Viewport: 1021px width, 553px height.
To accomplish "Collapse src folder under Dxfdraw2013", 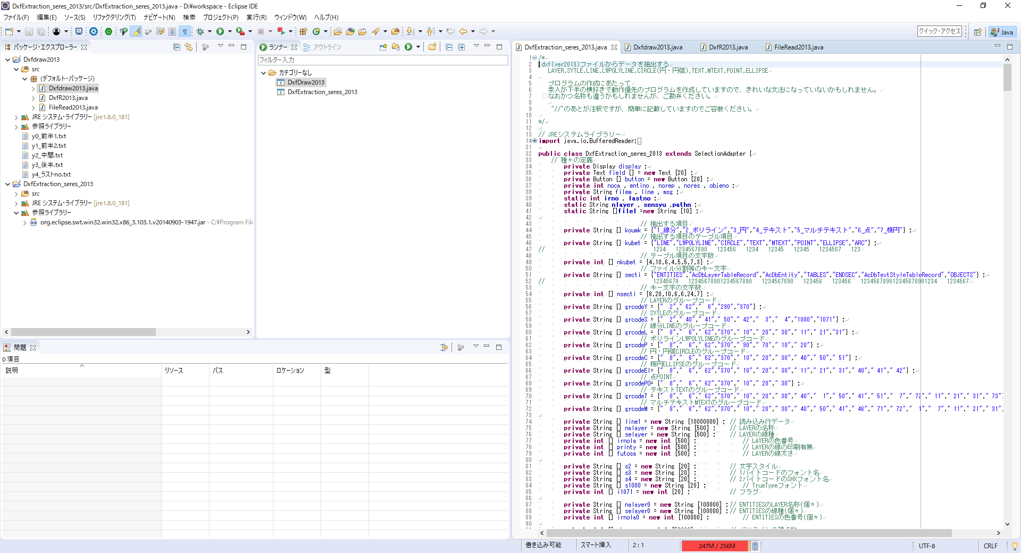I will (x=16, y=69).
